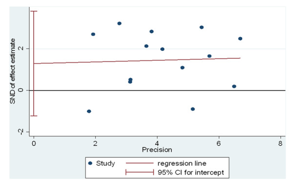Image resolution: width=293 pixels, height=187 pixels.
Task: Select the rightmost study data point
Action: [x=240, y=39]
